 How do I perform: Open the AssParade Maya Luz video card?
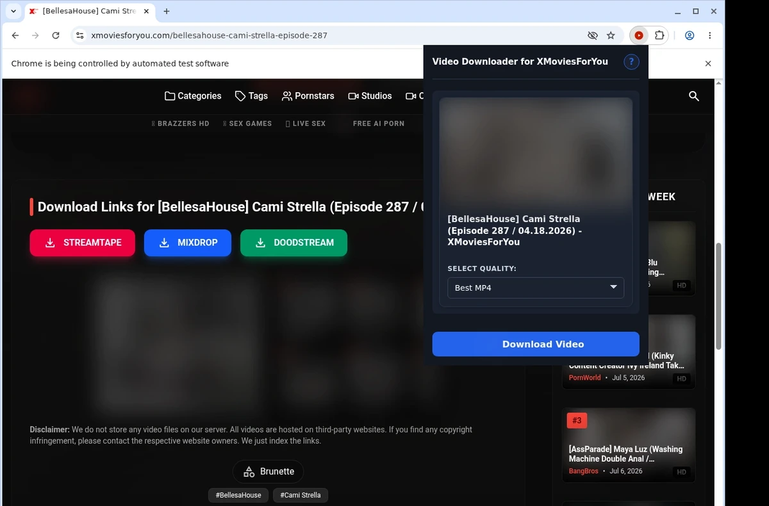click(x=629, y=445)
